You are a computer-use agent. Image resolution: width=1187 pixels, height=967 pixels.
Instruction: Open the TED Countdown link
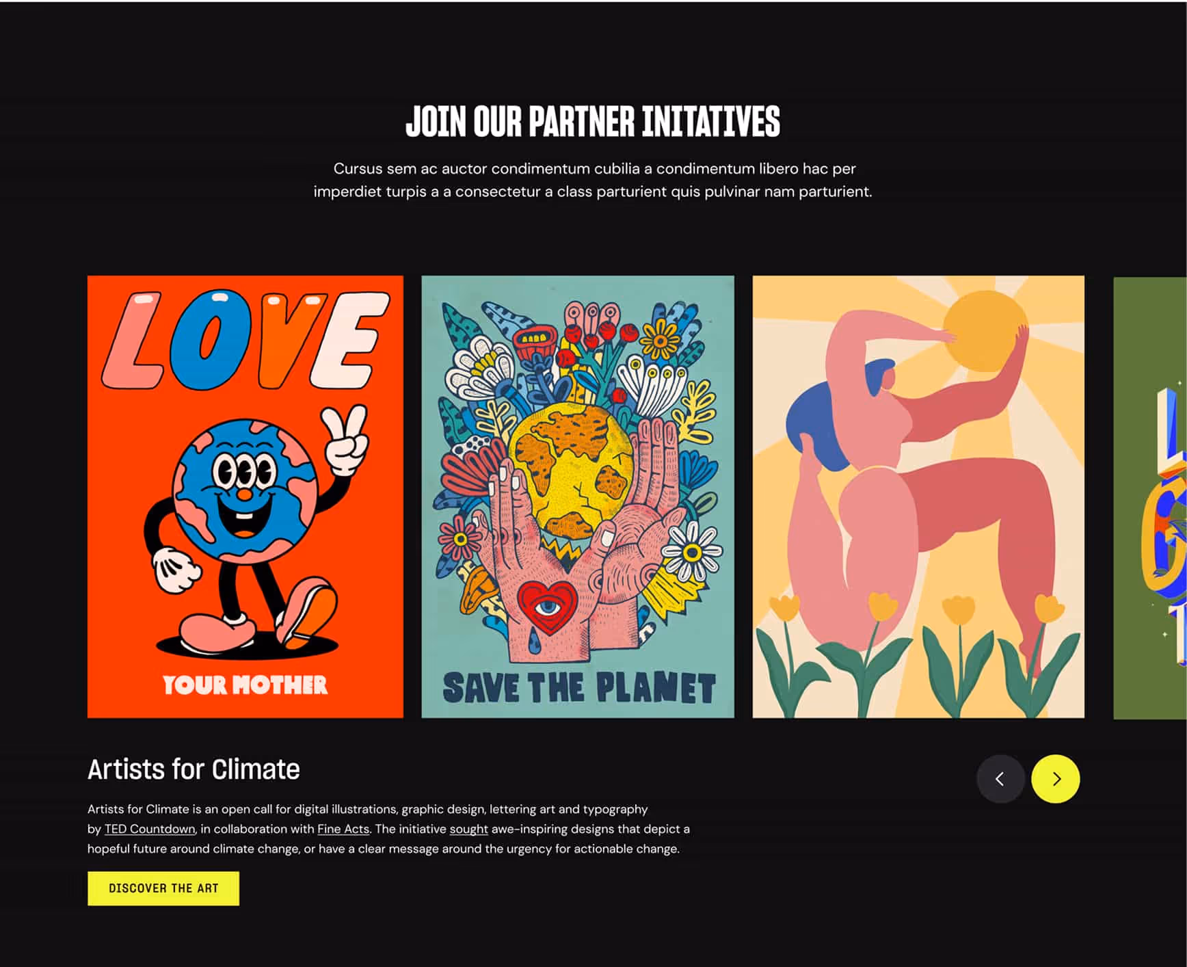click(150, 829)
